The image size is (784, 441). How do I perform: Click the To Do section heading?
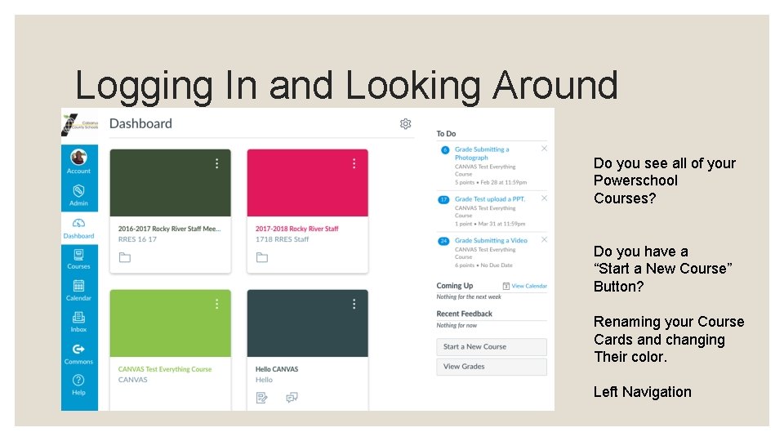tap(446, 133)
